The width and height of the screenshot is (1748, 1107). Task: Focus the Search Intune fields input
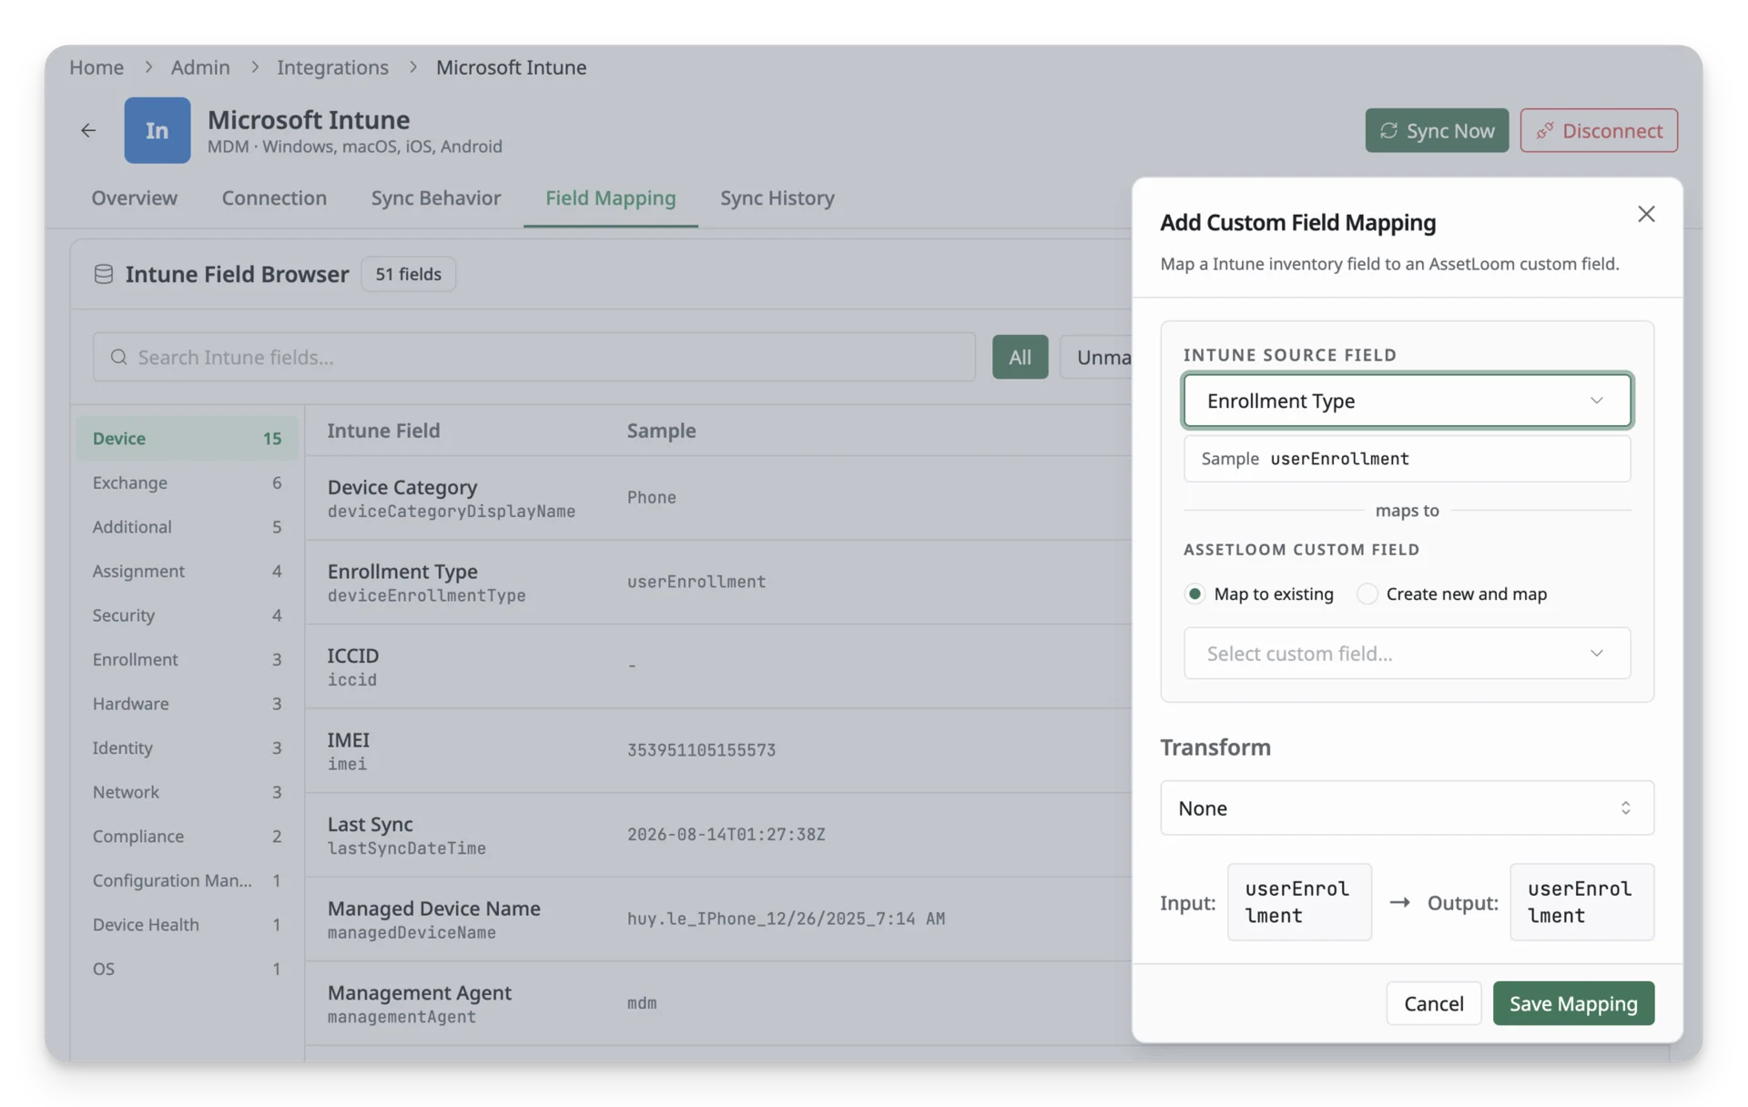[x=534, y=357]
